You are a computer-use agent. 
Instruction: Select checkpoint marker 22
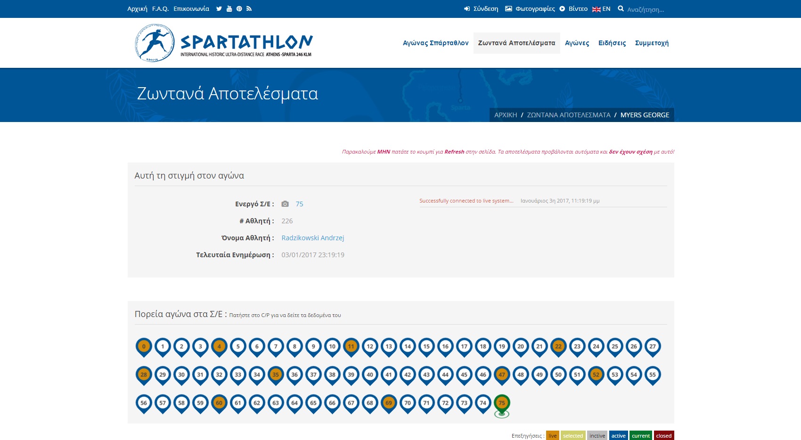558,347
